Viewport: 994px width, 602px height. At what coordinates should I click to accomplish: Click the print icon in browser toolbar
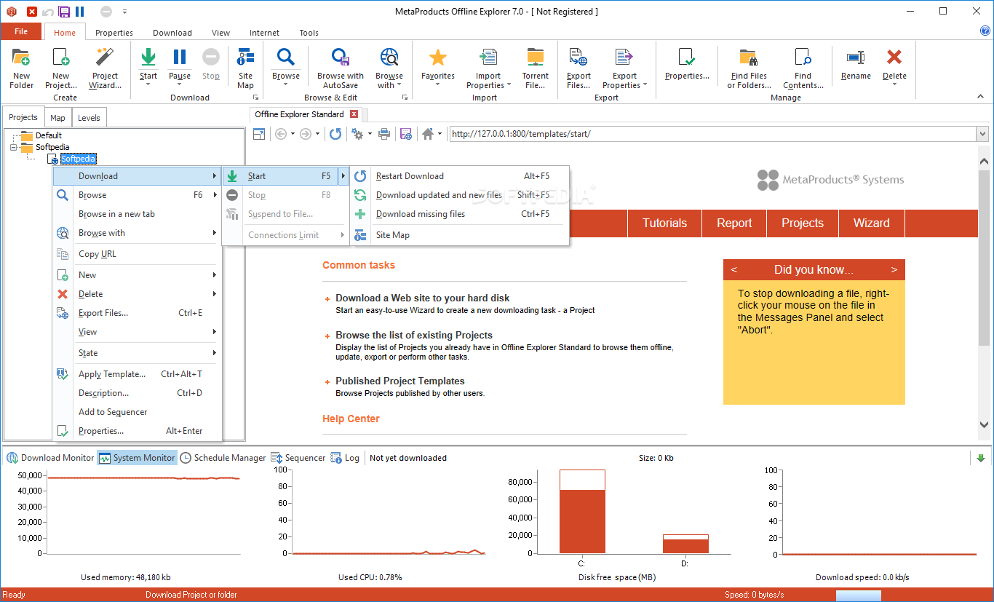coord(384,134)
